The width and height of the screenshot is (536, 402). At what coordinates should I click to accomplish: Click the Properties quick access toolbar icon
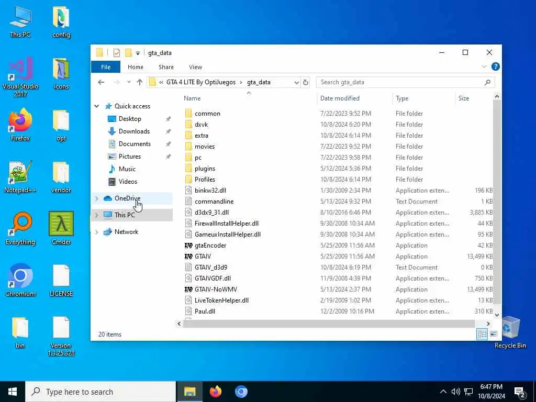pos(117,53)
